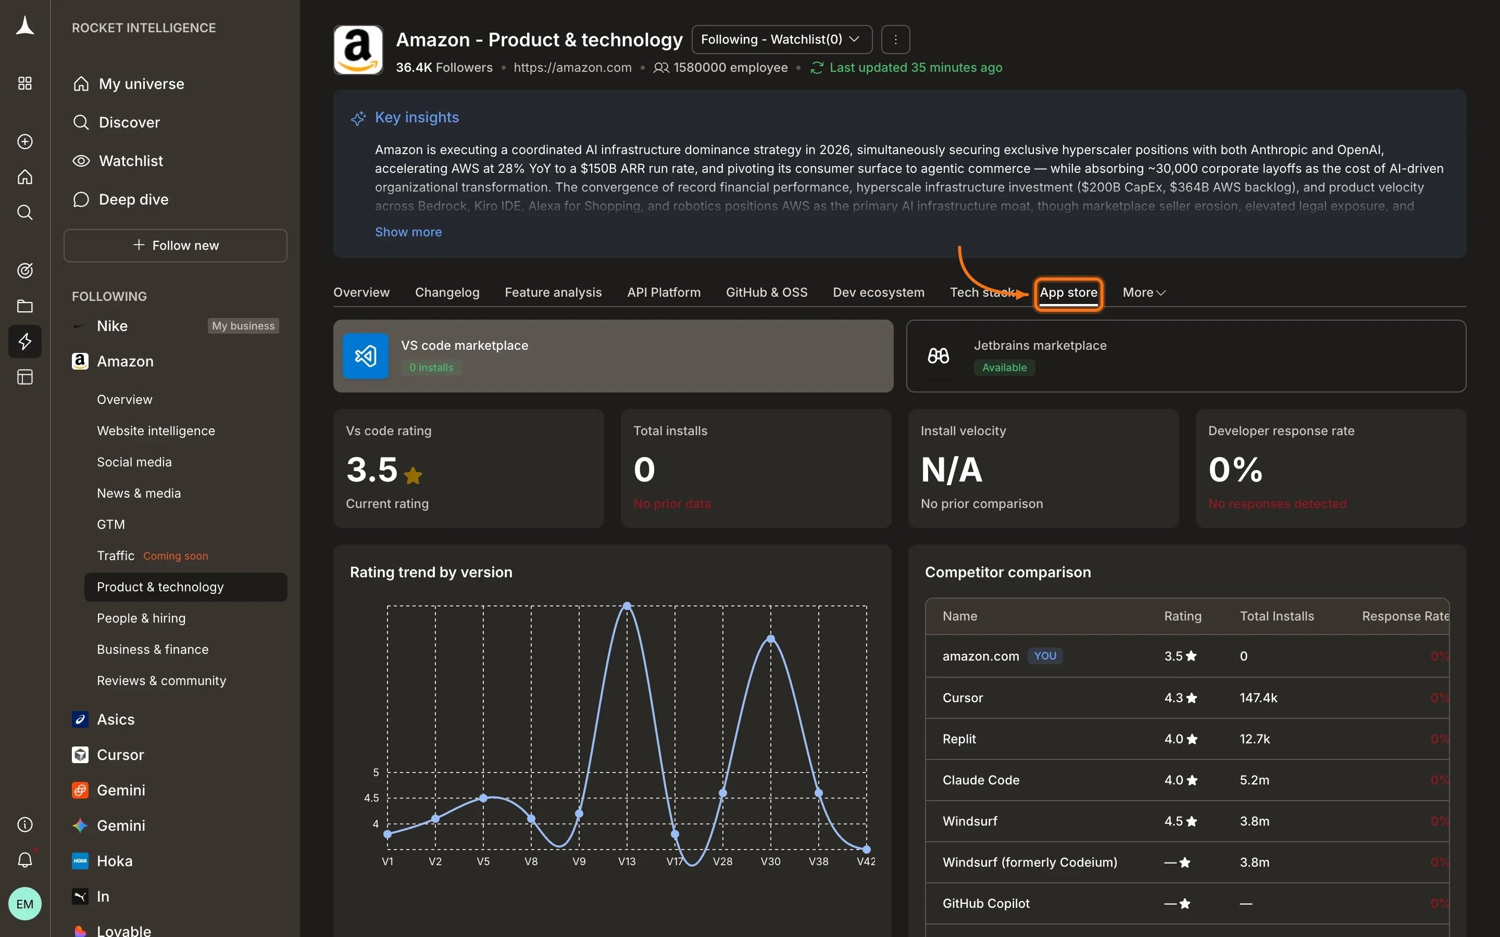
Task: Click the Nike swoosh icon in the sidebar
Action: (80, 326)
